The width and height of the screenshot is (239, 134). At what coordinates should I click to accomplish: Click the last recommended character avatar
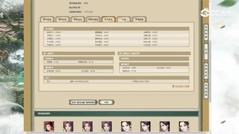(x=184, y=126)
